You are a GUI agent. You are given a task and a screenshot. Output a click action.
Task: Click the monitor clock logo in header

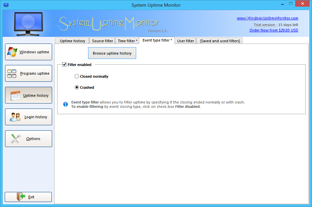click(x=29, y=24)
